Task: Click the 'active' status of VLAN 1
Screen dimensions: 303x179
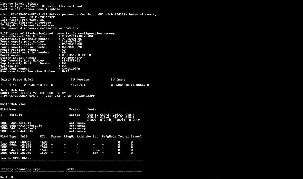Action: (75, 115)
